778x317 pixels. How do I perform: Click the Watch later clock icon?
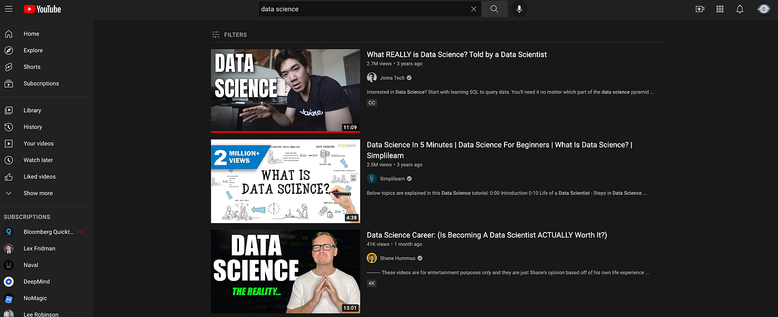(9, 160)
